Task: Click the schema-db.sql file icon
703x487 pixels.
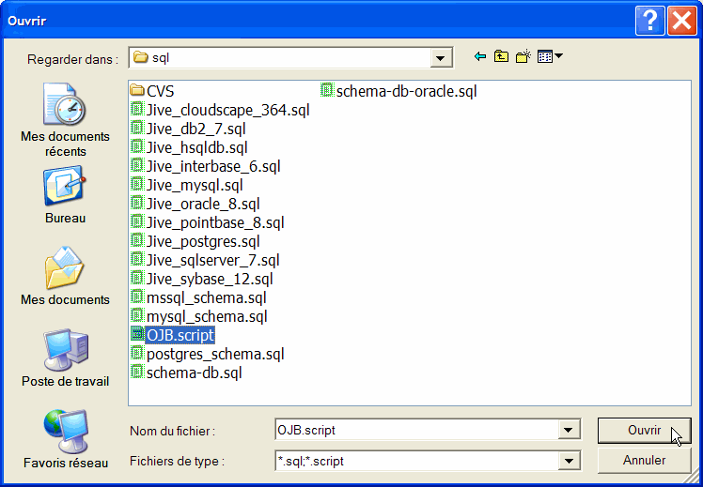Action: (x=136, y=373)
